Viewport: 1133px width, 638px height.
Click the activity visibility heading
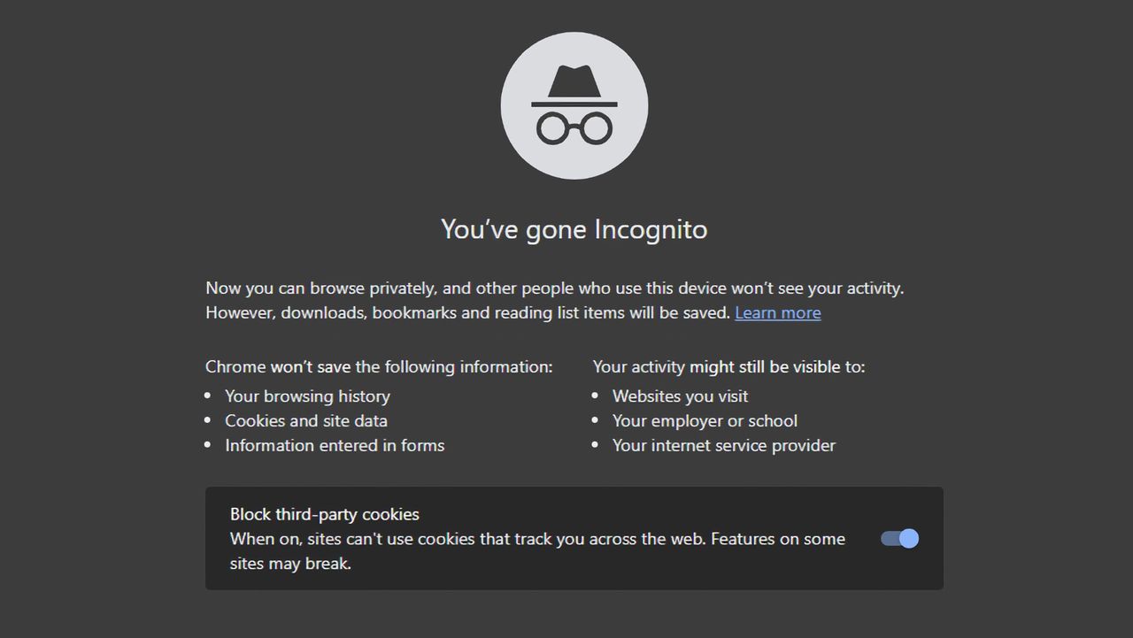click(728, 366)
